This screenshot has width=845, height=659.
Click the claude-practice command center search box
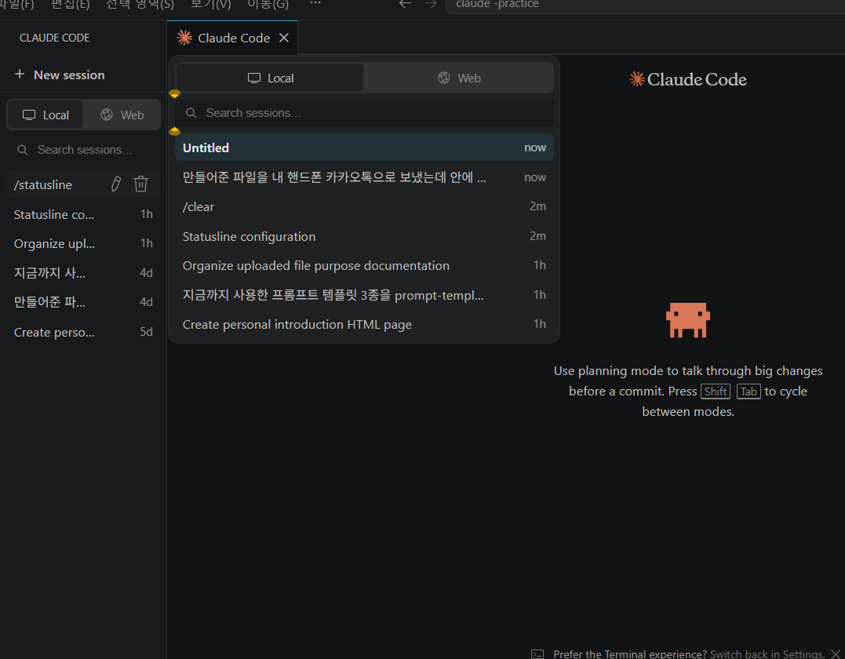pos(645,4)
